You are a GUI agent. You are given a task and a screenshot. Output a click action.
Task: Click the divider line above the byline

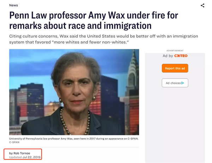[74, 147]
